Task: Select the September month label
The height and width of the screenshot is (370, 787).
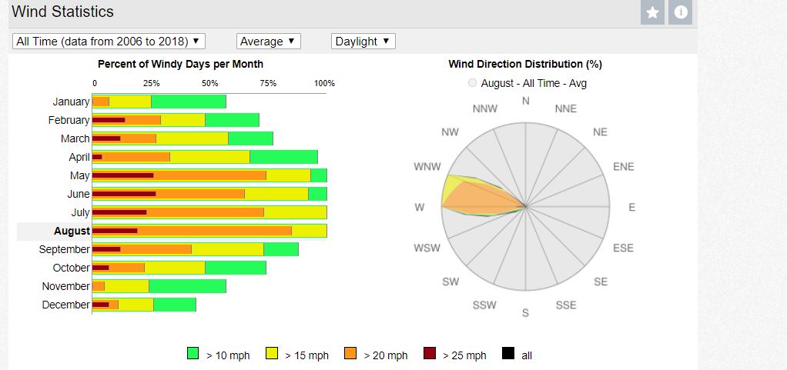Action: tap(65, 250)
